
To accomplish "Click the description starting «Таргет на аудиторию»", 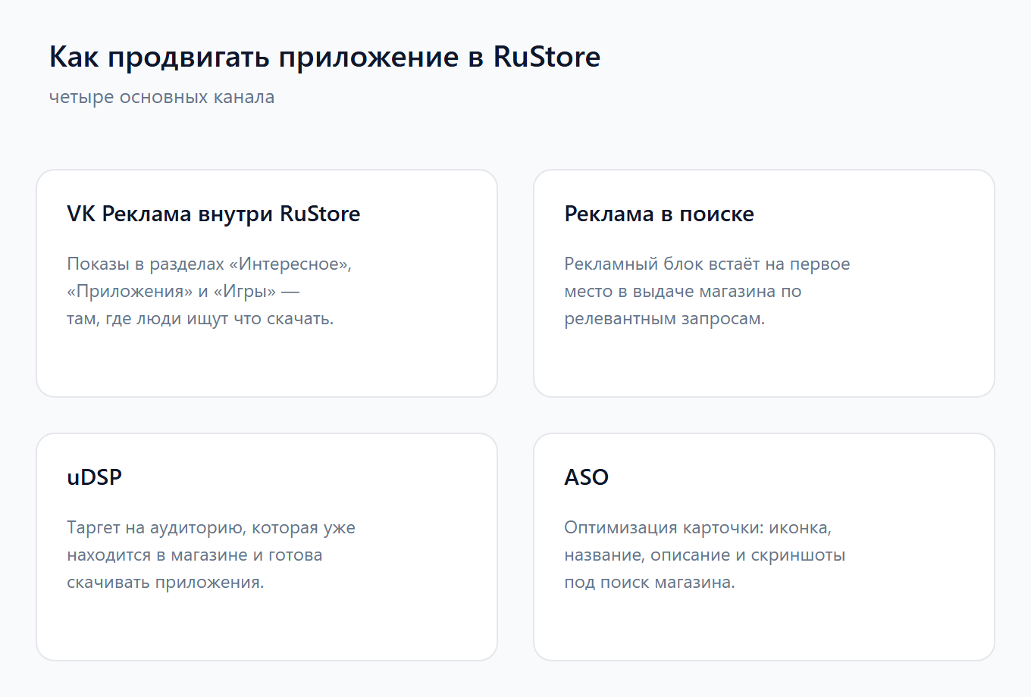I will click(x=211, y=555).
